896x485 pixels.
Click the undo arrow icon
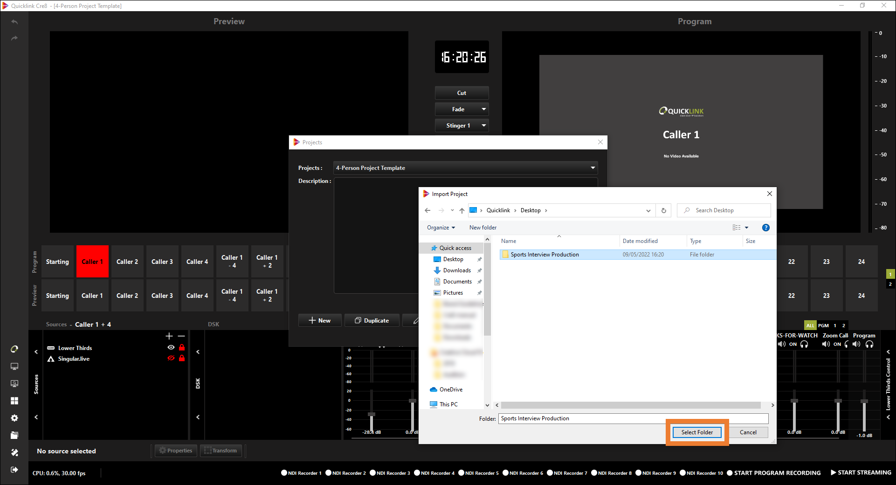(14, 22)
